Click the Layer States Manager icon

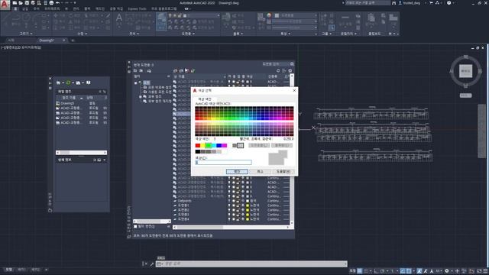[149, 71]
